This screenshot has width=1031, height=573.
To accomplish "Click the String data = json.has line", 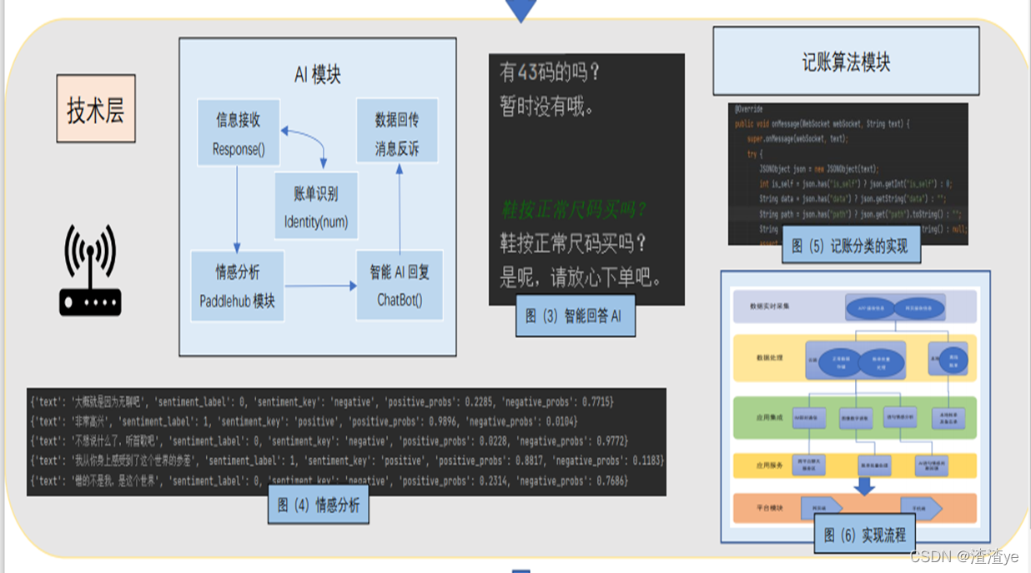I will click(x=854, y=199).
